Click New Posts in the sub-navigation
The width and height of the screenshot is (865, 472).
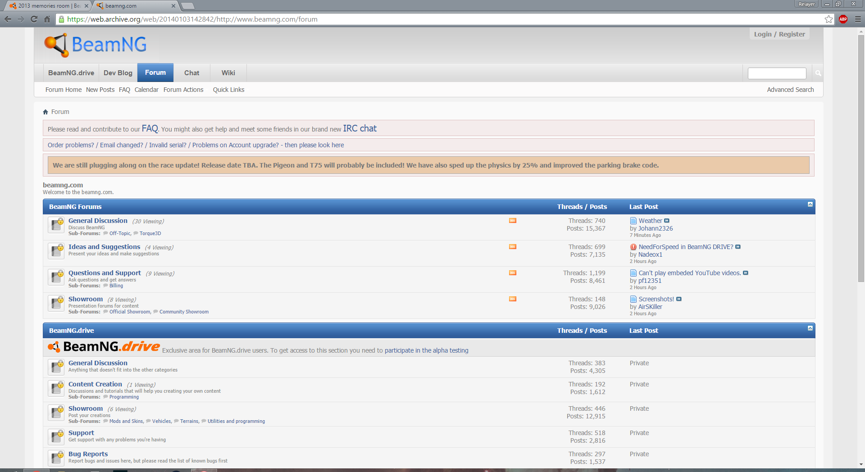click(x=100, y=90)
